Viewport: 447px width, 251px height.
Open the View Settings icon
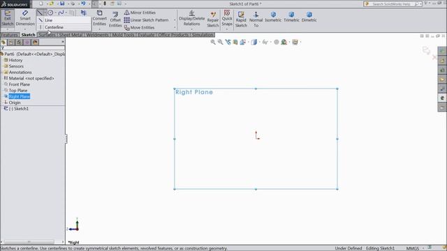coord(295,42)
